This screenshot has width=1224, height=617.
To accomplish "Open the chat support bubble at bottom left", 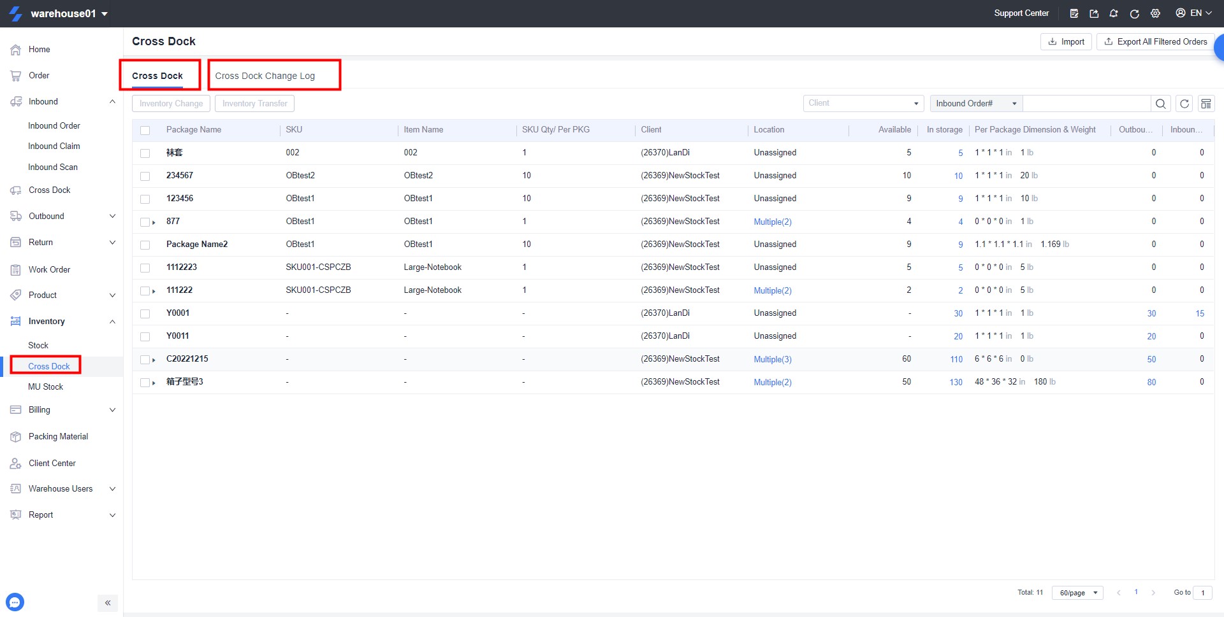I will coord(15,602).
